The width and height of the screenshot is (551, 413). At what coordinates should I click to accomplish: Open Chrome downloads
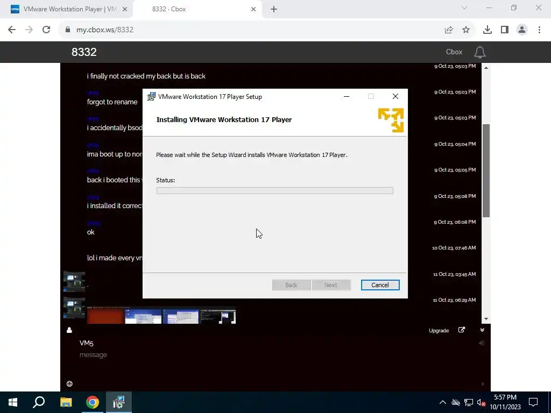(x=488, y=30)
